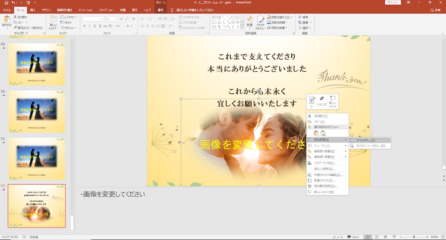Switch to slide sorter view in status bar
Viewport: 446px width, 240px height.
(377, 237)
